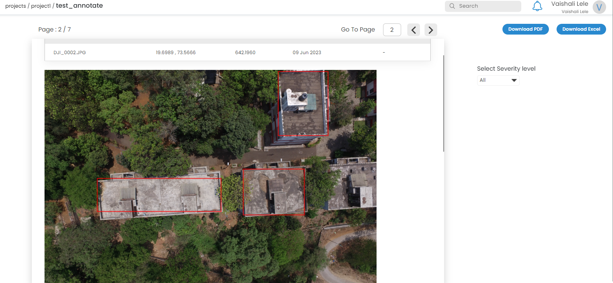Image resolution: width=613 pixels, height=283 pixels.
Task: Navigate to the projects breadcrumb
Action: (16, 6)
